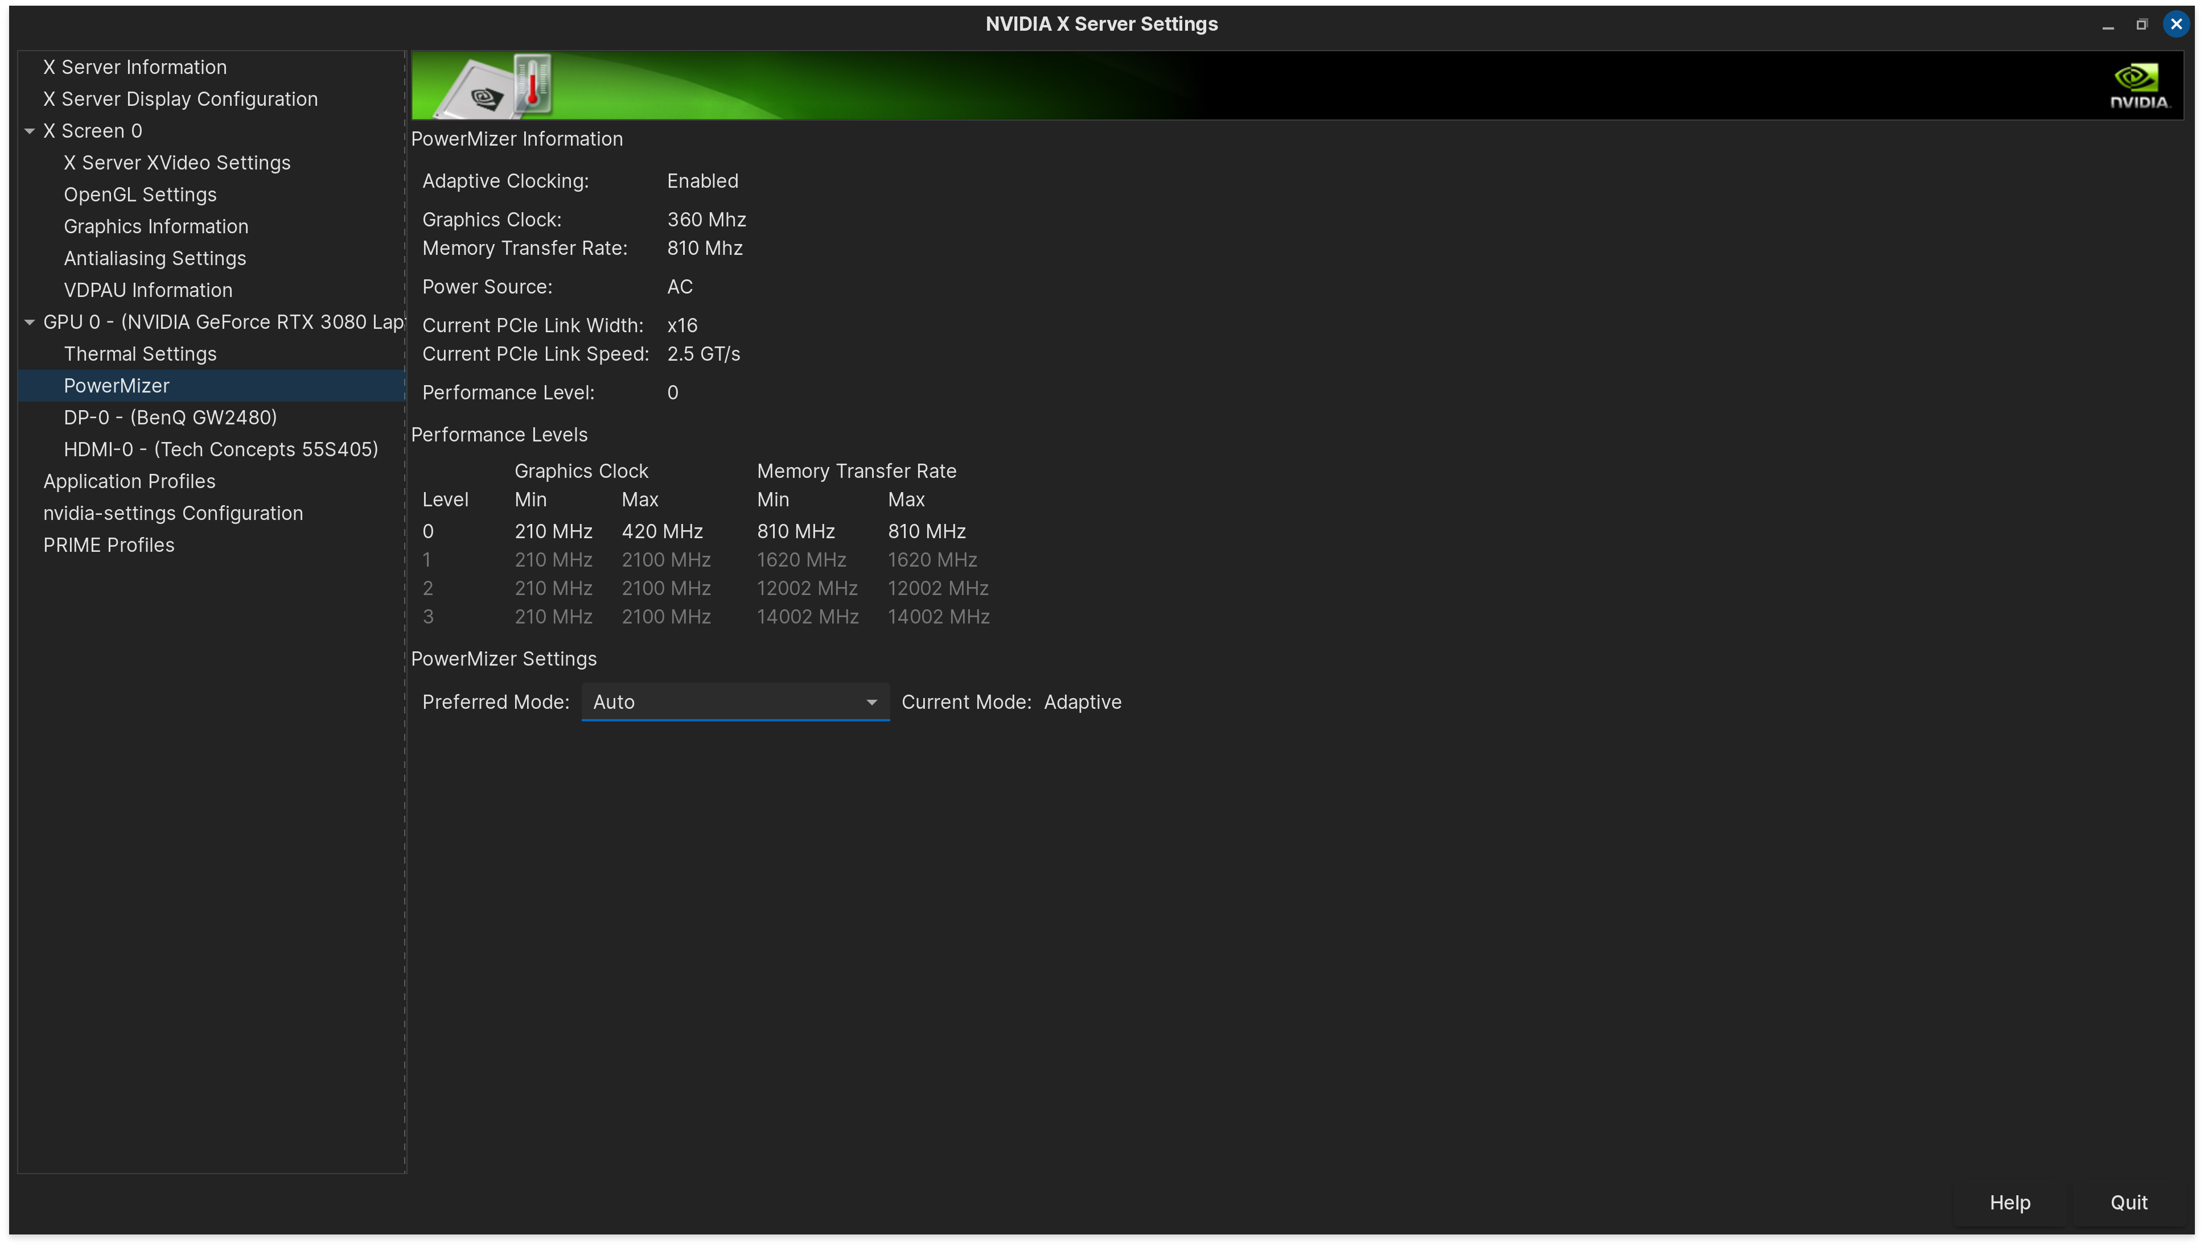The width and height of the screenshot is (2204, 1247).
Task: Open DP-0 BenQ GW2480 display page
Action: tap(171, 417)
